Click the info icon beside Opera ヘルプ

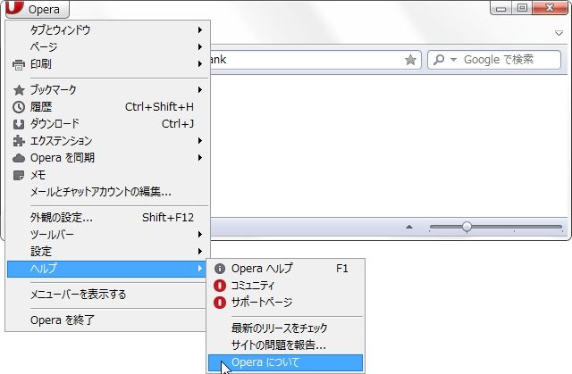[220, 269]
